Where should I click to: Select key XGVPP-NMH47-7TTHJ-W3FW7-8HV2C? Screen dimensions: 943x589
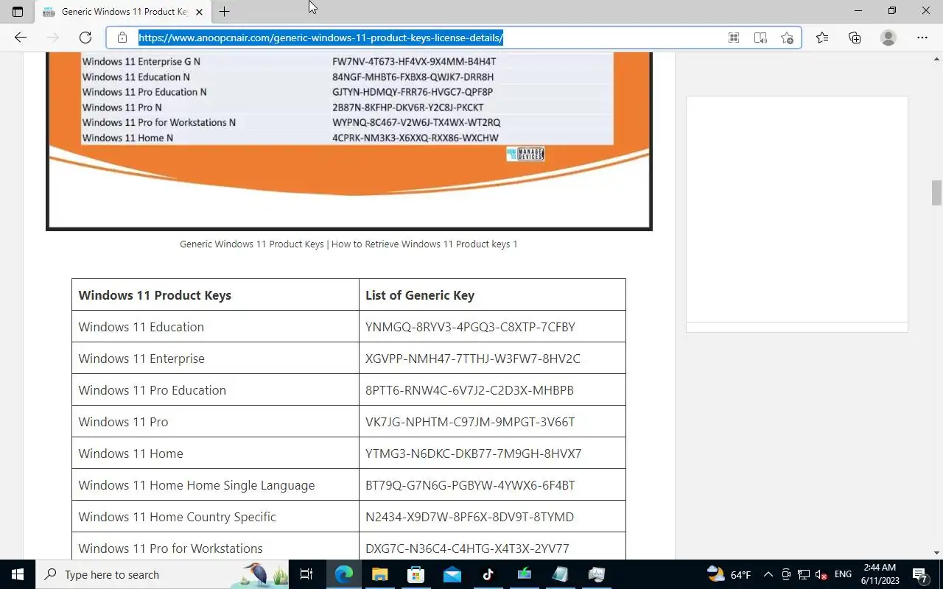(x=473, y=359)
